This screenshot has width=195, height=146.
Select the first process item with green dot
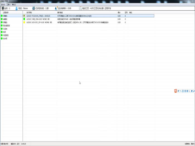click(x=5, y=16)
